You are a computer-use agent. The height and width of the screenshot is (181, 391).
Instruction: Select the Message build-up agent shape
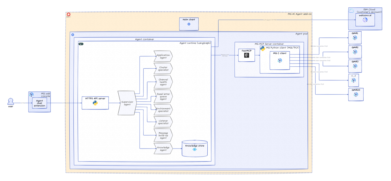coord(163,135)
